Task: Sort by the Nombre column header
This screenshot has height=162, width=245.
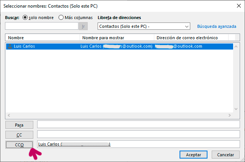Action: [x=42, y=38]
